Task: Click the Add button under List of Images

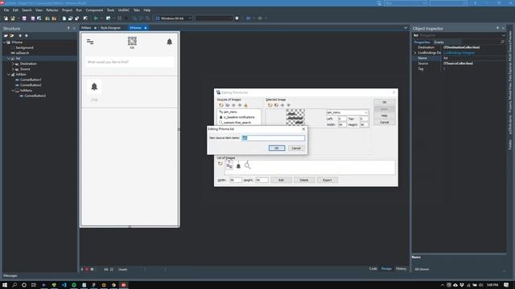Action: point(281,180)
